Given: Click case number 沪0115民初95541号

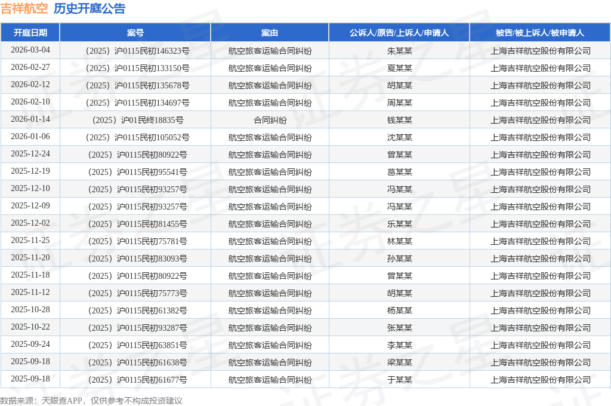Looking at the screenshot, I should tap(138, 172).
